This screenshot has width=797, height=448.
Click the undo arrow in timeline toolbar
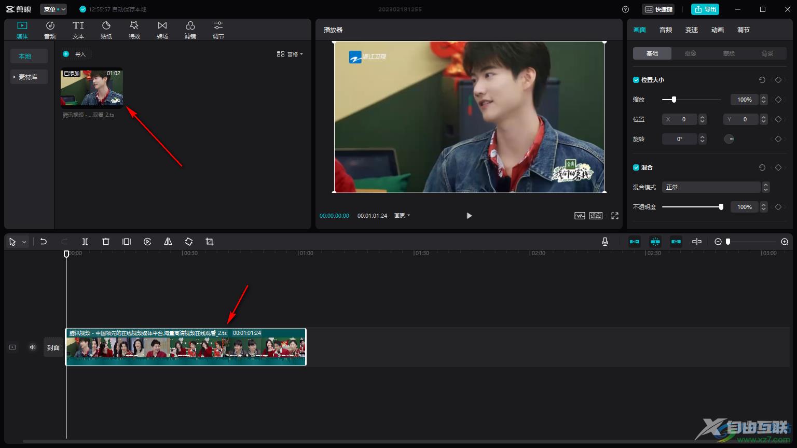click(44, 242)
